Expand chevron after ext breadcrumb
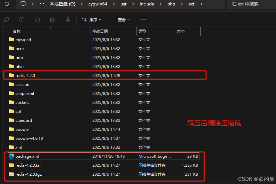The image size is (276, 184). [x=201, y=4]
